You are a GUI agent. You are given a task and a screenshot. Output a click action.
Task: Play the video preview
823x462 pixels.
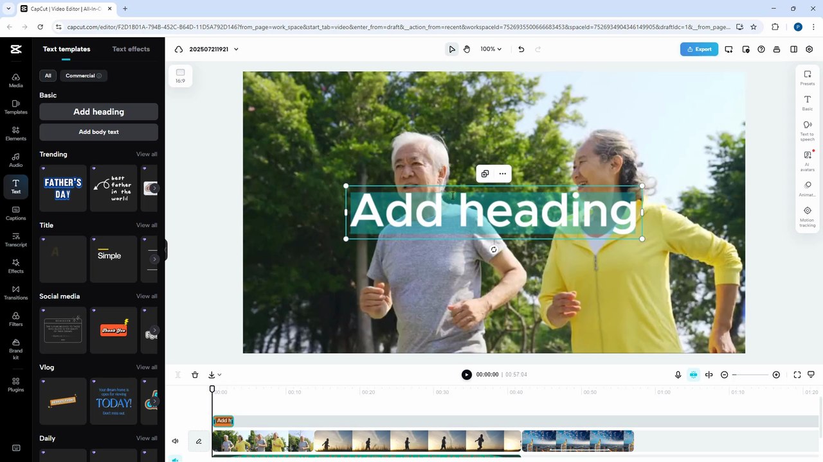466,375
